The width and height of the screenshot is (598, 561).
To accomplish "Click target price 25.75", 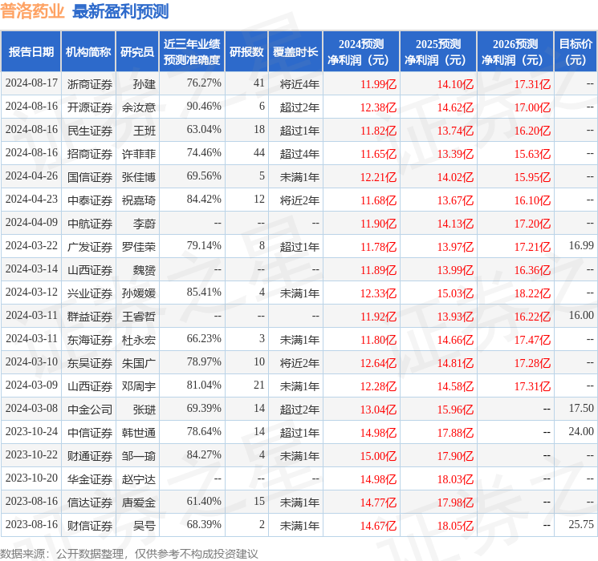I will 581,524.
